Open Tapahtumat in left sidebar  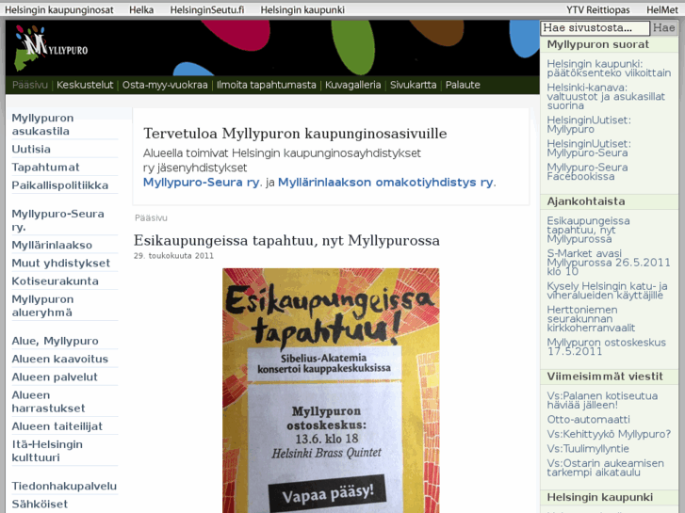point(45,168)
